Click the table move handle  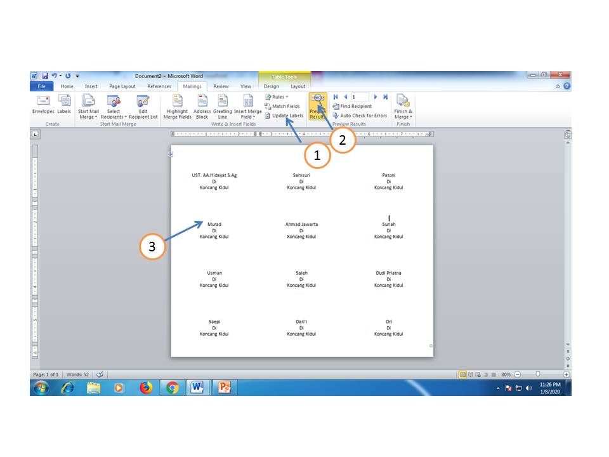coord(170,154)
